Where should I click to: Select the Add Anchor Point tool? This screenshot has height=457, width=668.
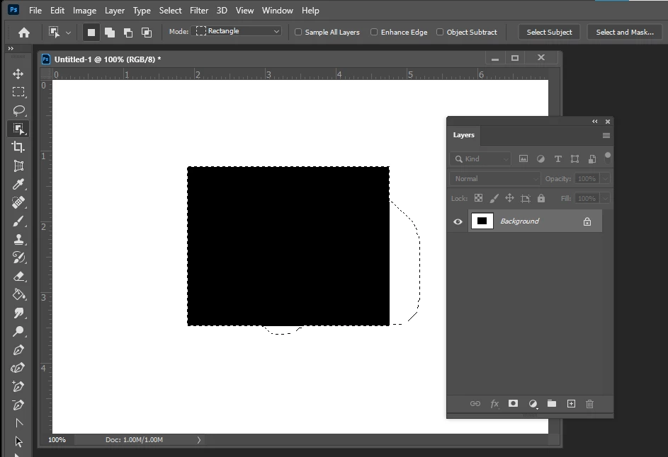pyautogui.click(x=18, y=386)
